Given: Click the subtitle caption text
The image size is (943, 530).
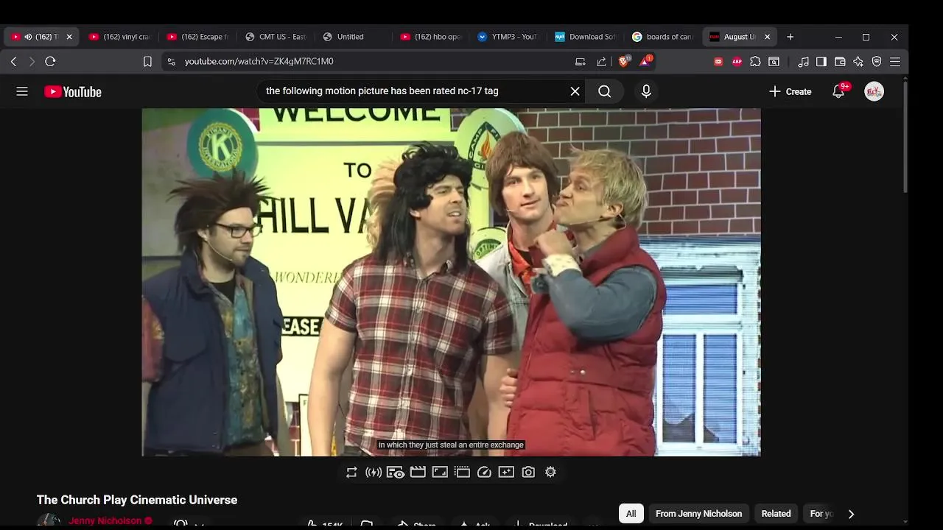Looking at the screenshot, I should click(x=451, y=445).
